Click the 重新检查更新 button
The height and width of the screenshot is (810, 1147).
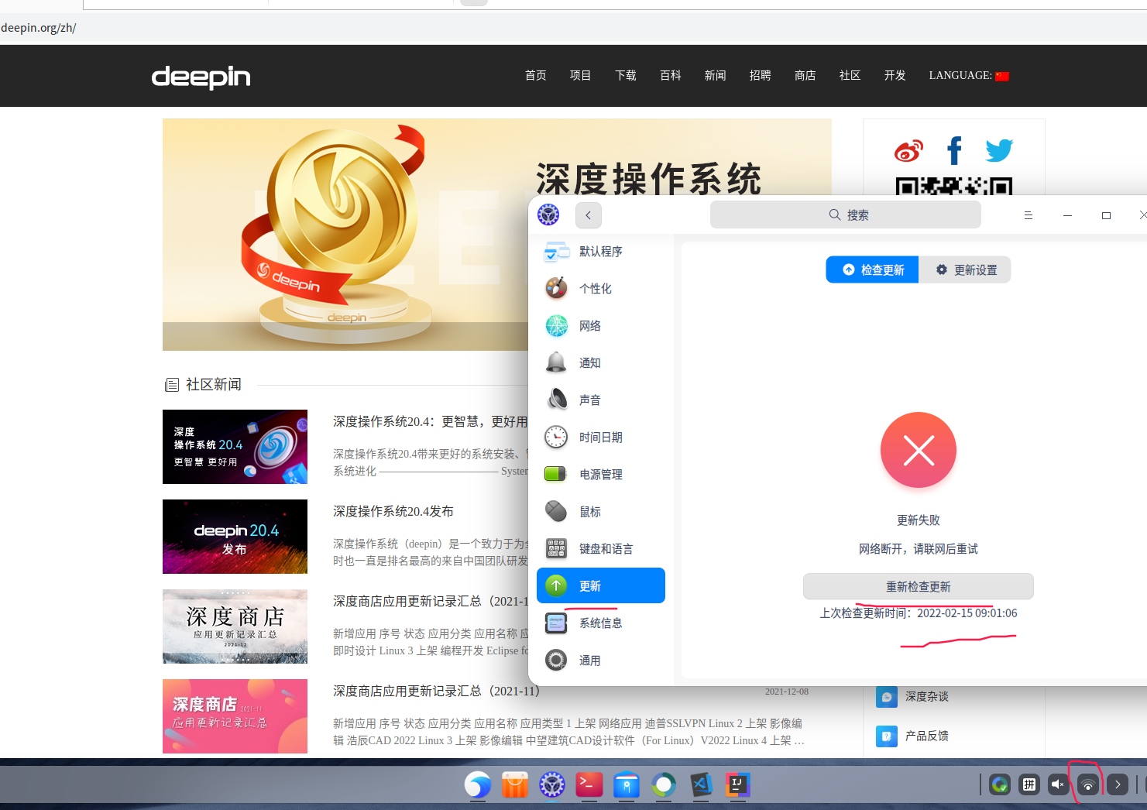pyautogui.click(x=918, y=586)
